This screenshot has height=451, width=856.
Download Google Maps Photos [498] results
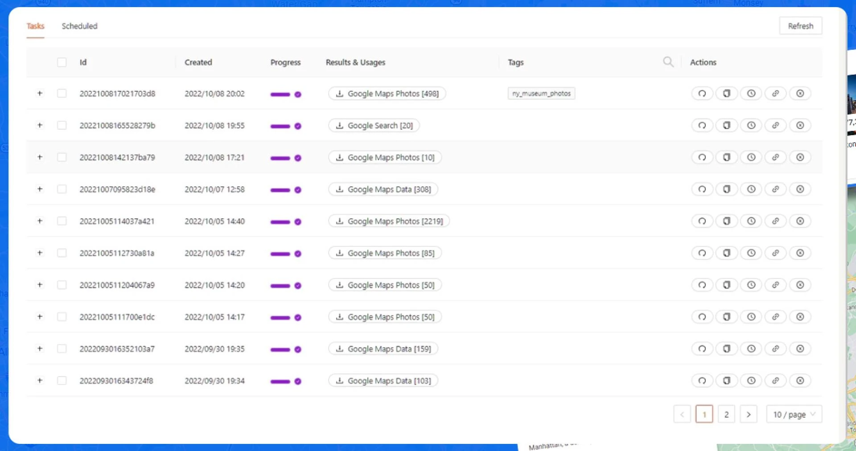coord(387,94)
